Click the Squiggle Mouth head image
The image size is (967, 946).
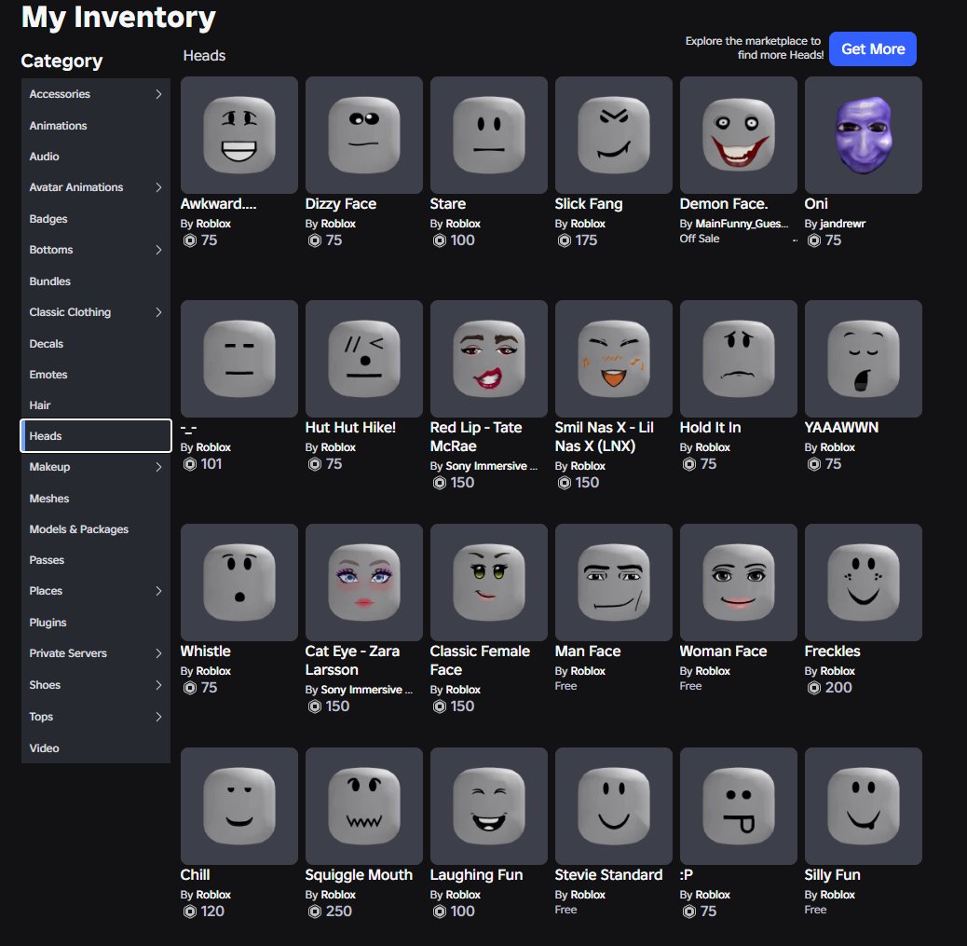(364, 805)
